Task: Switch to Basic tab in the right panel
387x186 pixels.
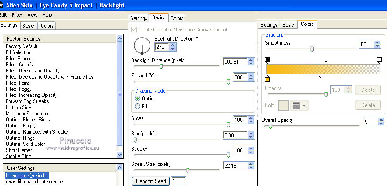Action: [288, 25]
